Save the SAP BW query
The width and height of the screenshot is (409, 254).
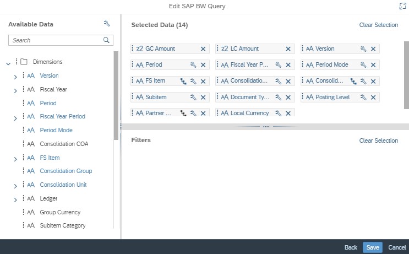pos(373,247)
